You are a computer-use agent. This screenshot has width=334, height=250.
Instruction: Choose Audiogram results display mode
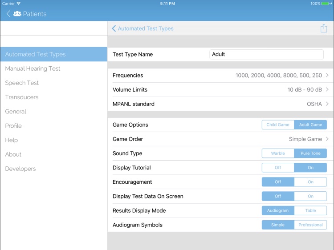[x=278, y=210]
